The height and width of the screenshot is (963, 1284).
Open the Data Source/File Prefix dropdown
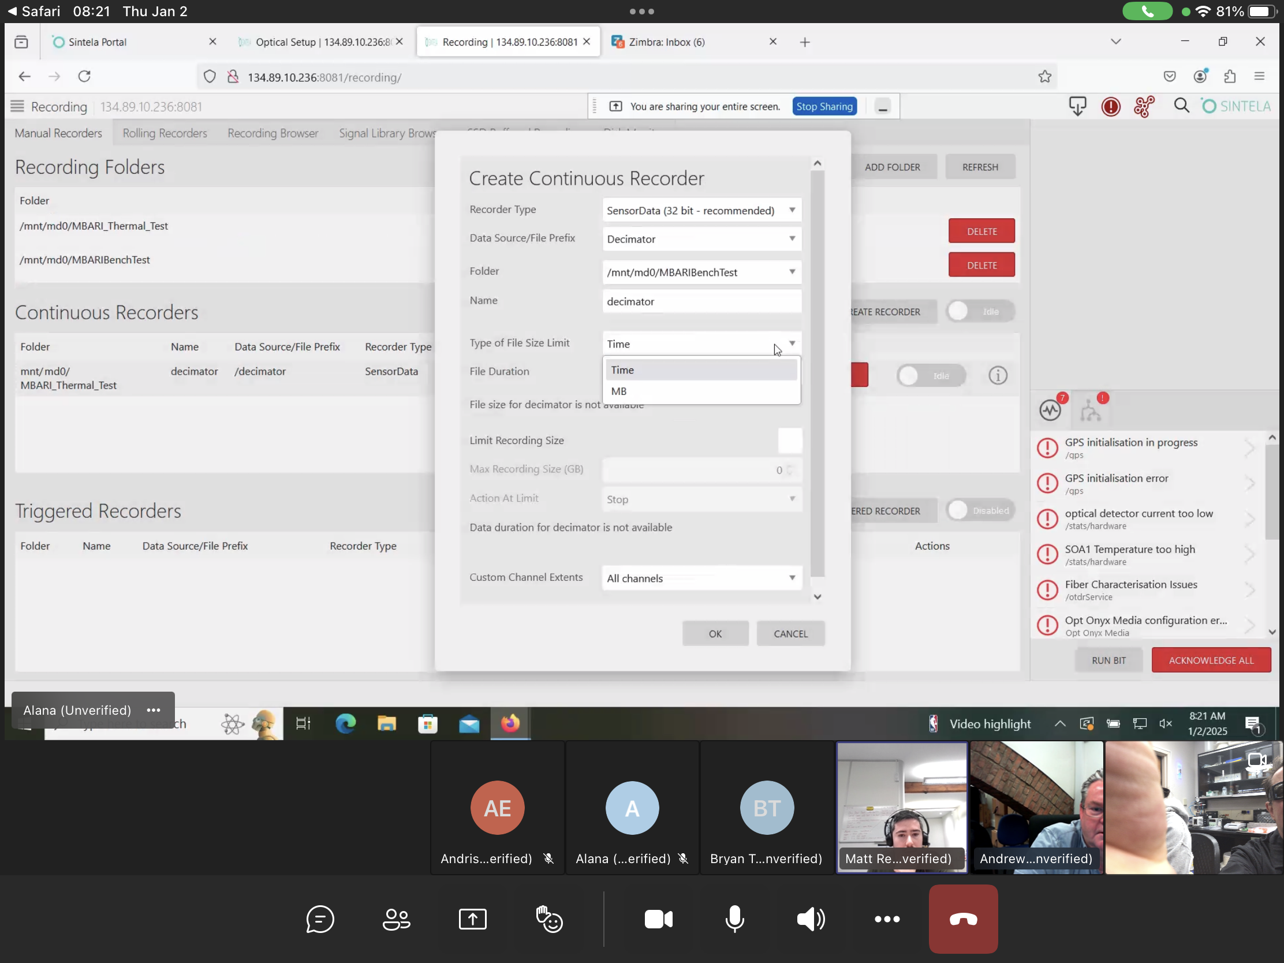(x=702, y=238)
